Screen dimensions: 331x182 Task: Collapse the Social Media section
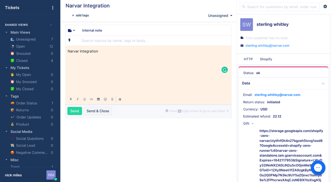click(x=6, y=132)
